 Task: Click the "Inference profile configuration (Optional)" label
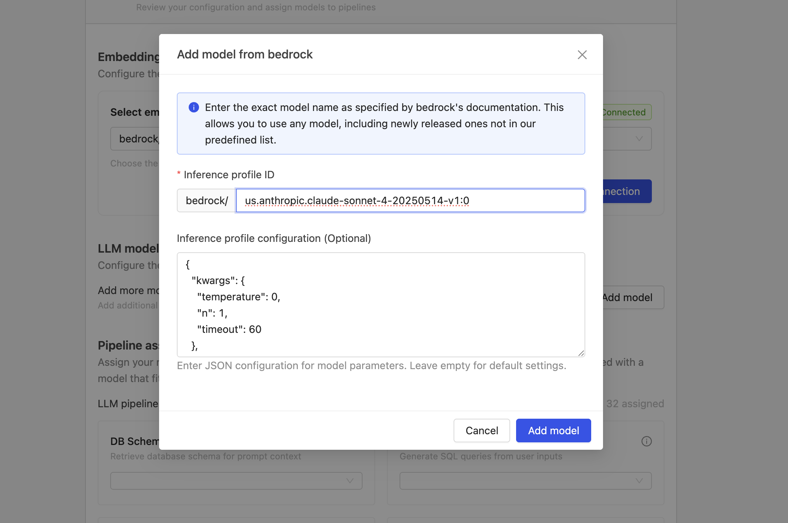274,239
